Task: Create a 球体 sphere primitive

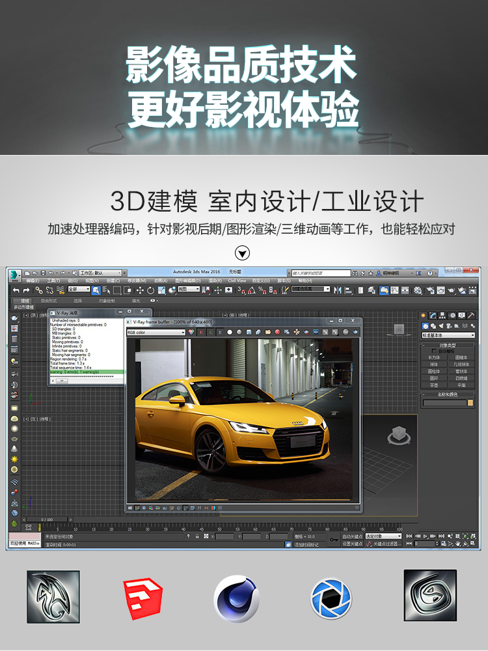Action: click(x=434, y=365)
